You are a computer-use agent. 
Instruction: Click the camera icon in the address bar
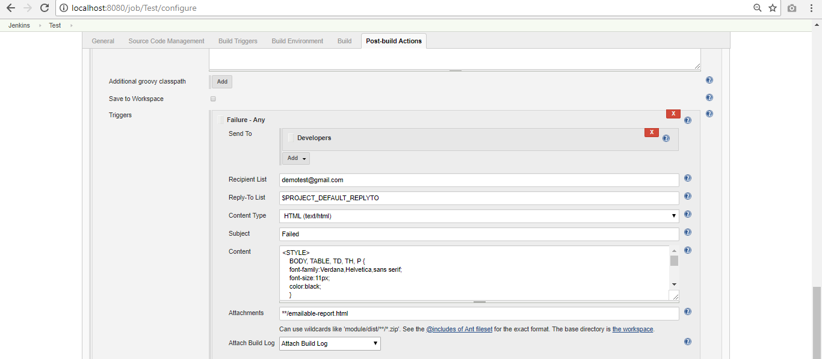pyautogui.click(x=791, y=8)
